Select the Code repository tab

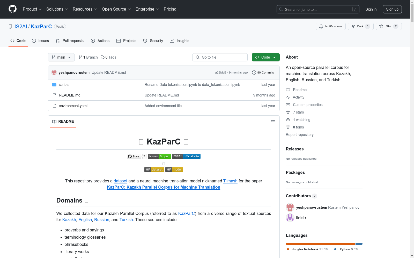(x=18, y=41)
